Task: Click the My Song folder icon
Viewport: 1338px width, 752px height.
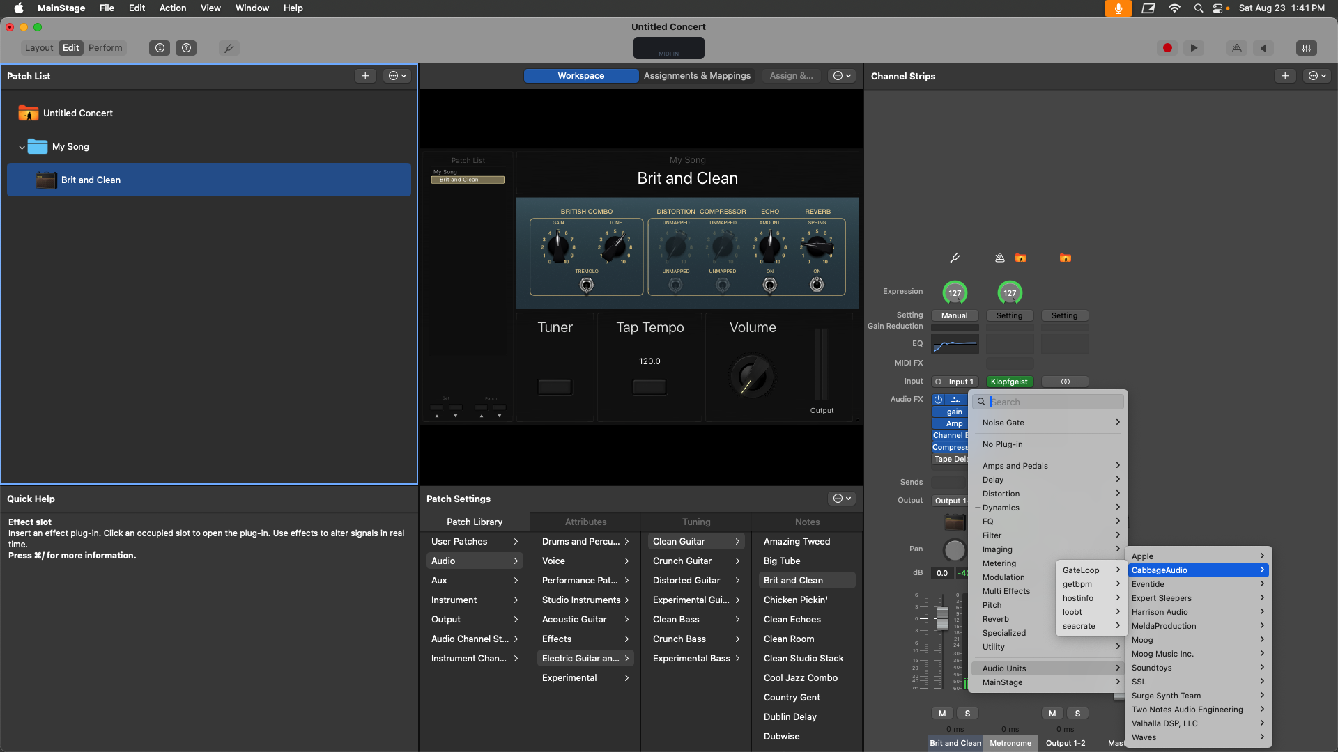Action: (38, 147)
